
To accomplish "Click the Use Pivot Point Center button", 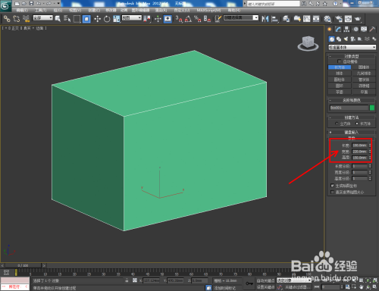I will 147,19.
